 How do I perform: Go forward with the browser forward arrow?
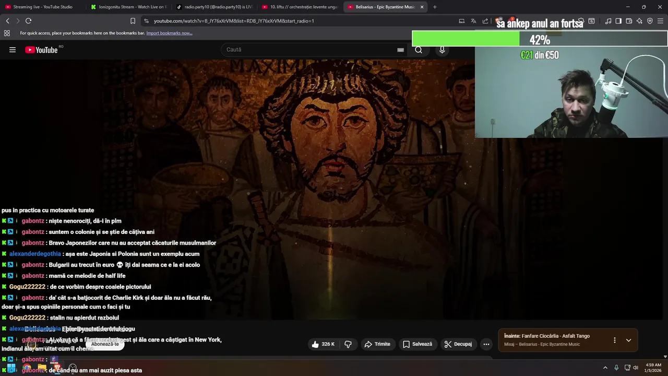[x=18, y=21]
